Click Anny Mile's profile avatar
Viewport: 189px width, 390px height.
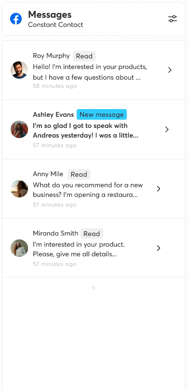point(19,189)
